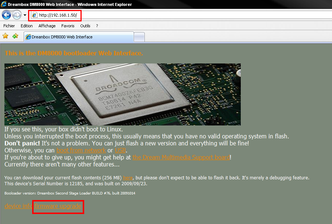
Task: Open the Fichier menu
Action: tap(9, 26)
